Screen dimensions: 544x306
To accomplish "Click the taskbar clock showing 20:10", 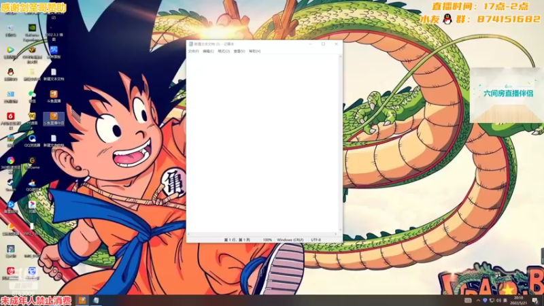I will [518, 301].
